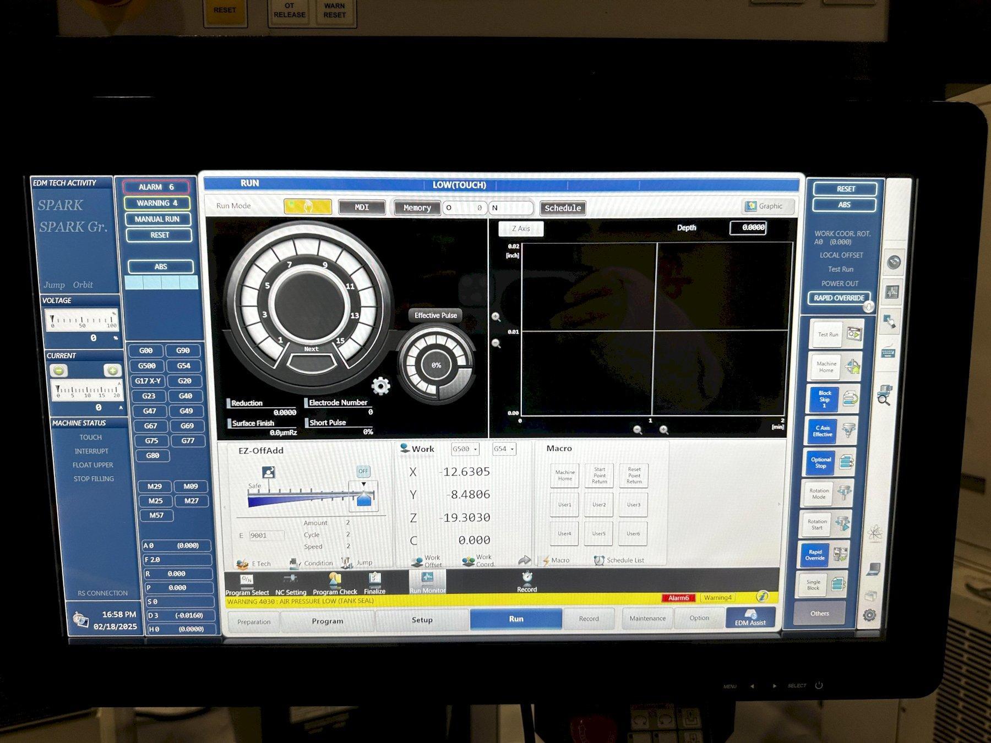This screenshot has height=743, width=991.
Task: Toggle Rapid Override in the right panel
Action: pos(815,555)
